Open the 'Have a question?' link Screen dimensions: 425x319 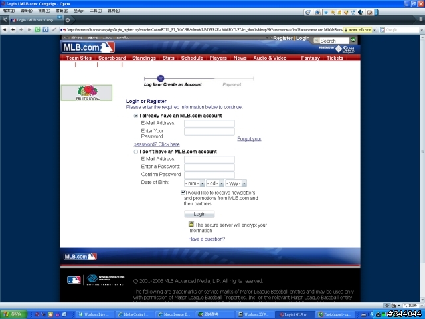[207, 239]
